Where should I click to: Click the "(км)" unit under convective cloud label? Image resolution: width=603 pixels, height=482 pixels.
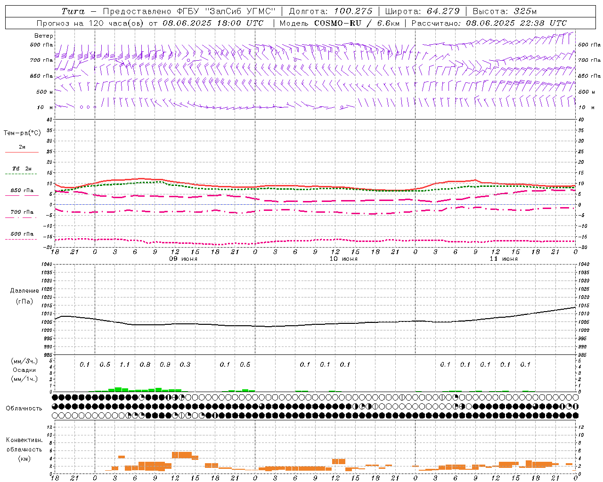click(24, 458)
